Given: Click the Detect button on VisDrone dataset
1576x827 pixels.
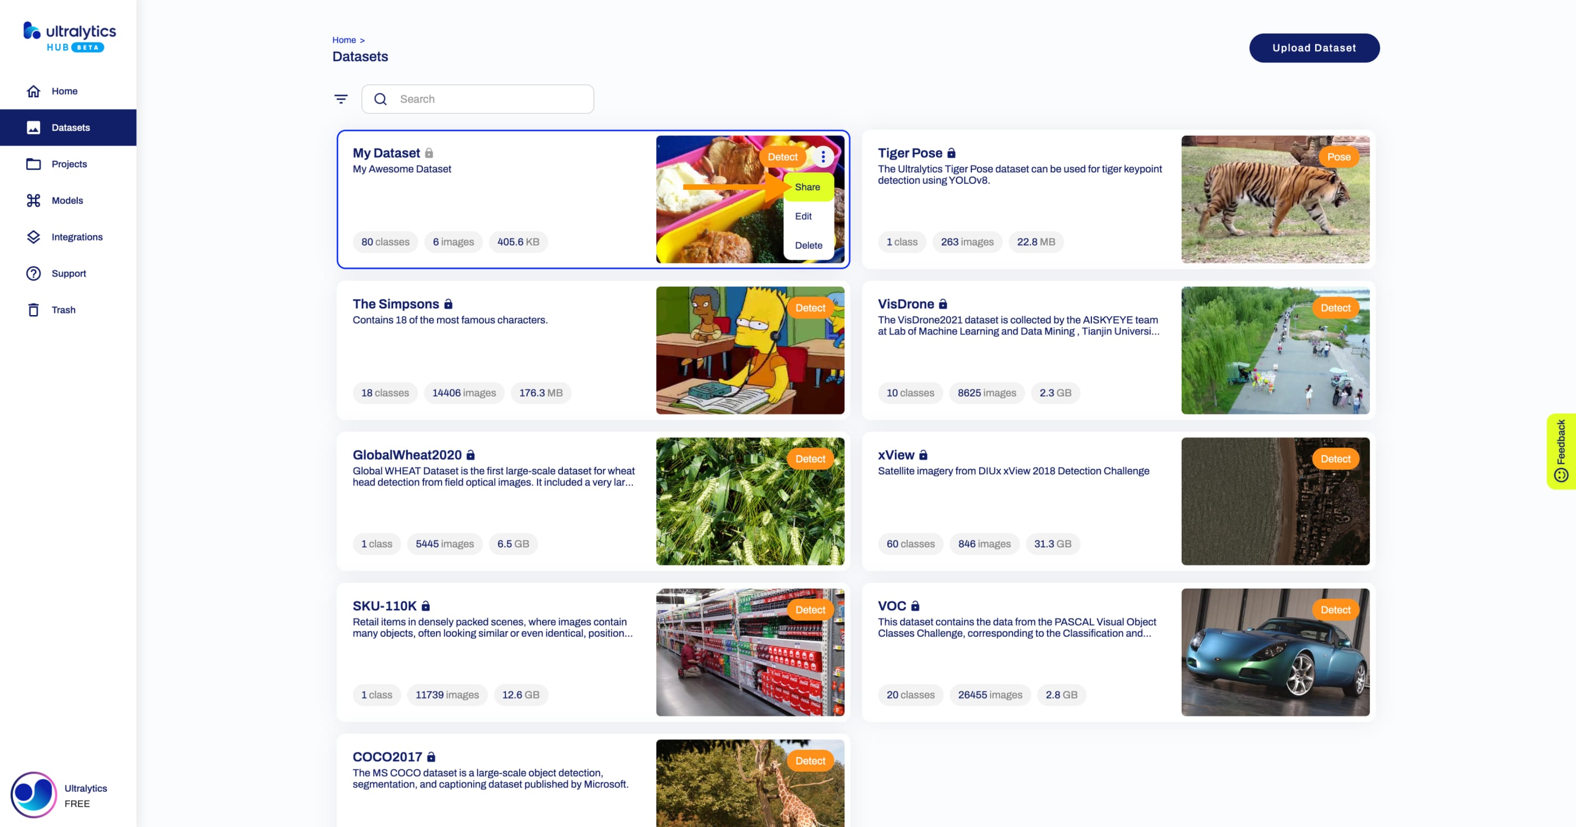Looking at the screenshot, I should 1335,307.
